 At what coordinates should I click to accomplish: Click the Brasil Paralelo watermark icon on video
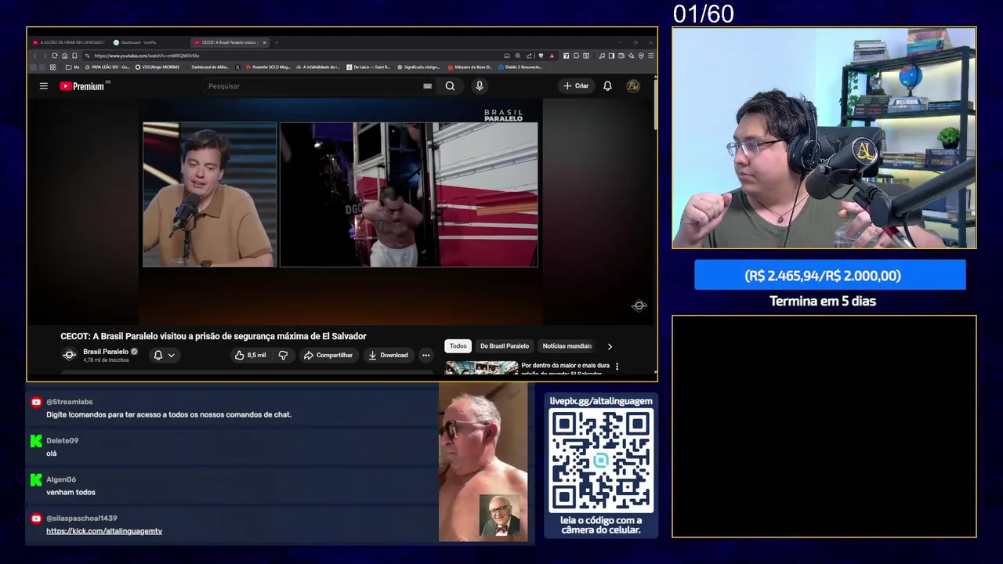[639, 305]
